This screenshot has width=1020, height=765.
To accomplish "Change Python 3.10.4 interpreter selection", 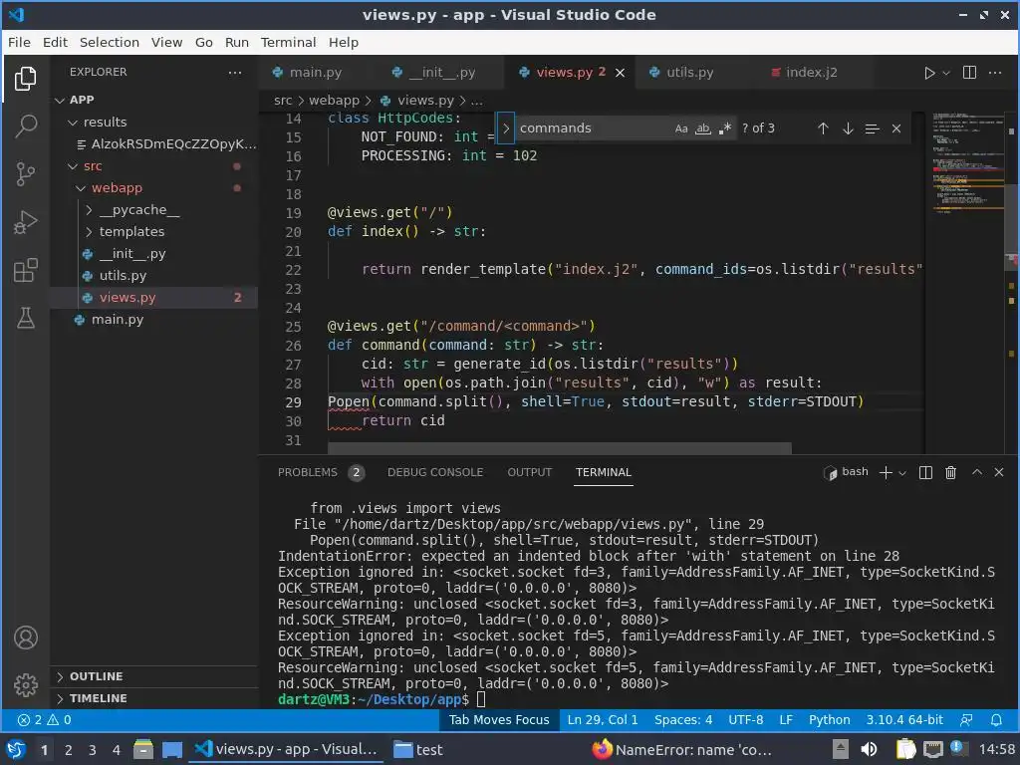I will [x=904, y=720].
